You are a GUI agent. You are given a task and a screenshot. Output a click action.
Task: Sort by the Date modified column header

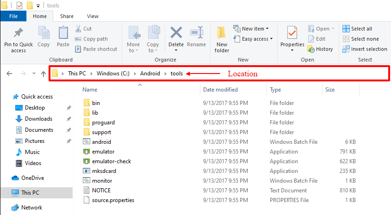click(x=220, y=90)
